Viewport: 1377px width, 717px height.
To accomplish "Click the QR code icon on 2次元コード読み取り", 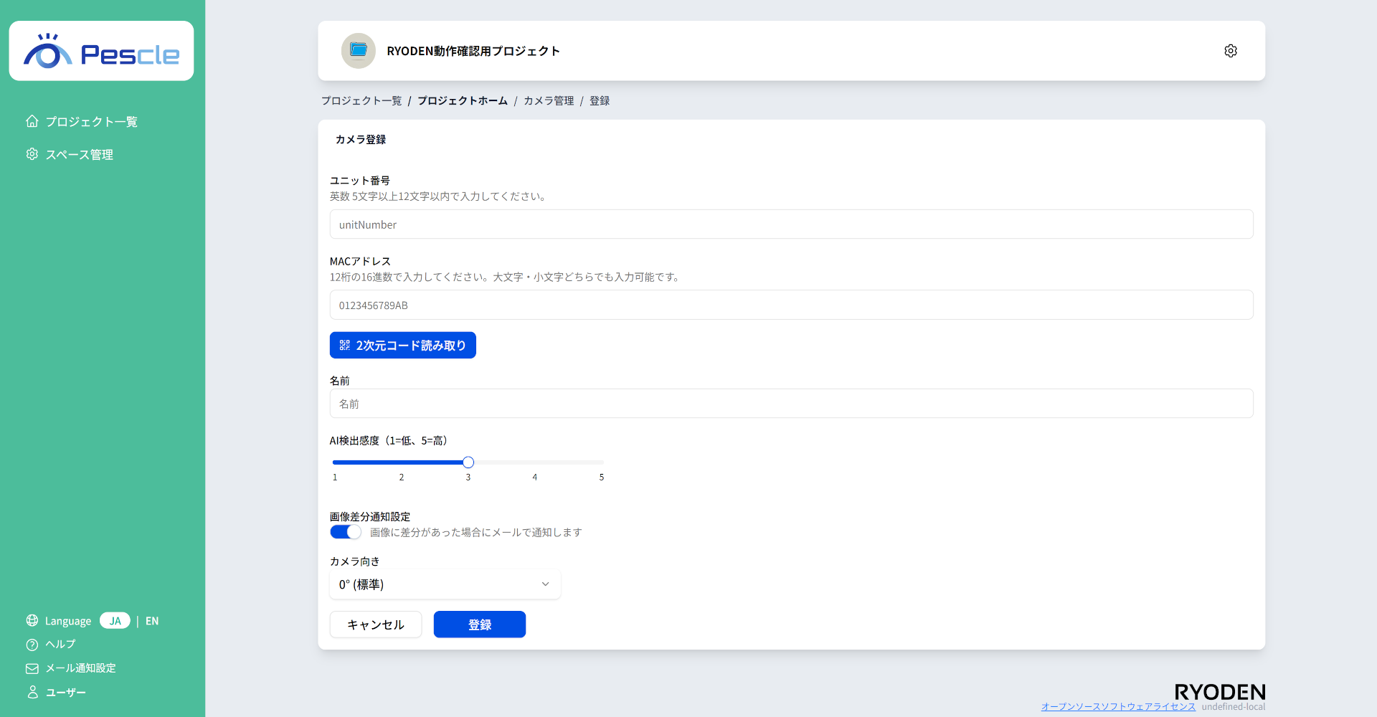I will click(344, 345).
